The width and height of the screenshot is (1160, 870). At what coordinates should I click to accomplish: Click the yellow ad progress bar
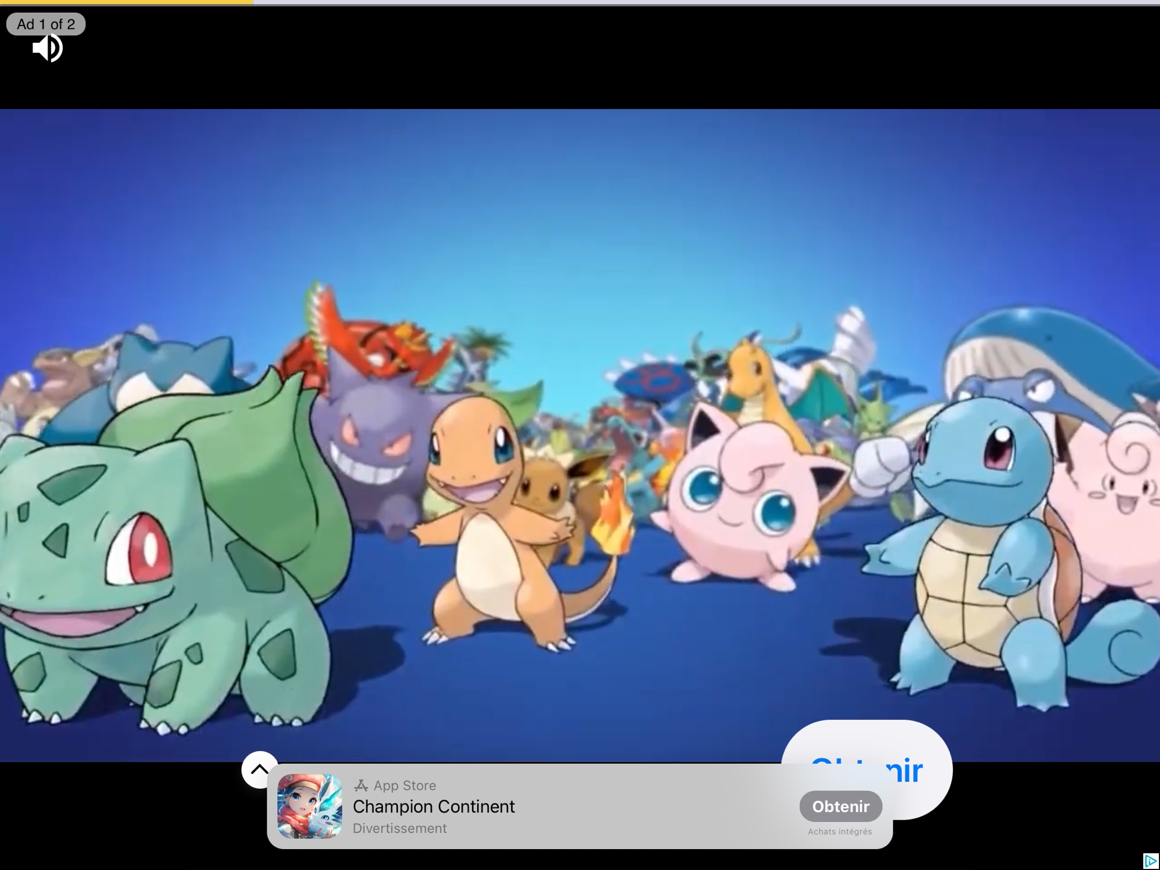tap(126, 2)
